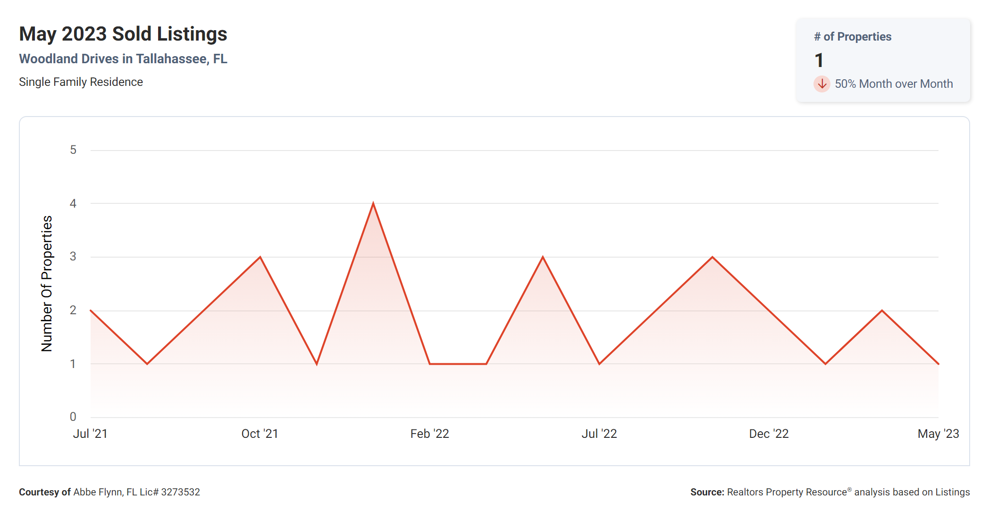Click the 50% Month over Month text
Screen dimensions: 989x519
pos(894,84)
